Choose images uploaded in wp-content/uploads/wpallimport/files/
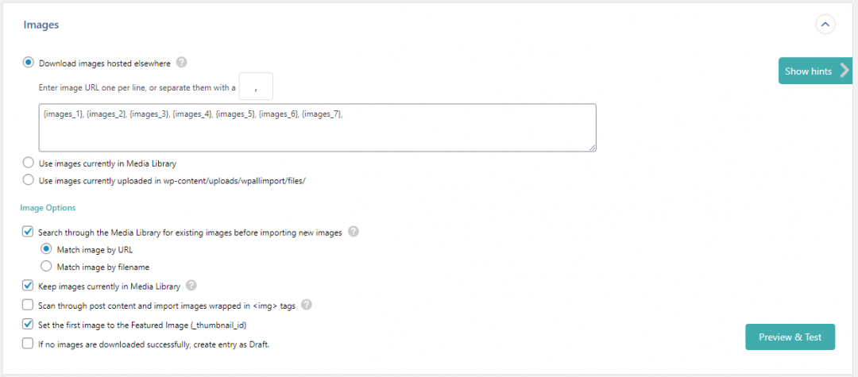Screen dimensions: 858x377 pos(29,180)
